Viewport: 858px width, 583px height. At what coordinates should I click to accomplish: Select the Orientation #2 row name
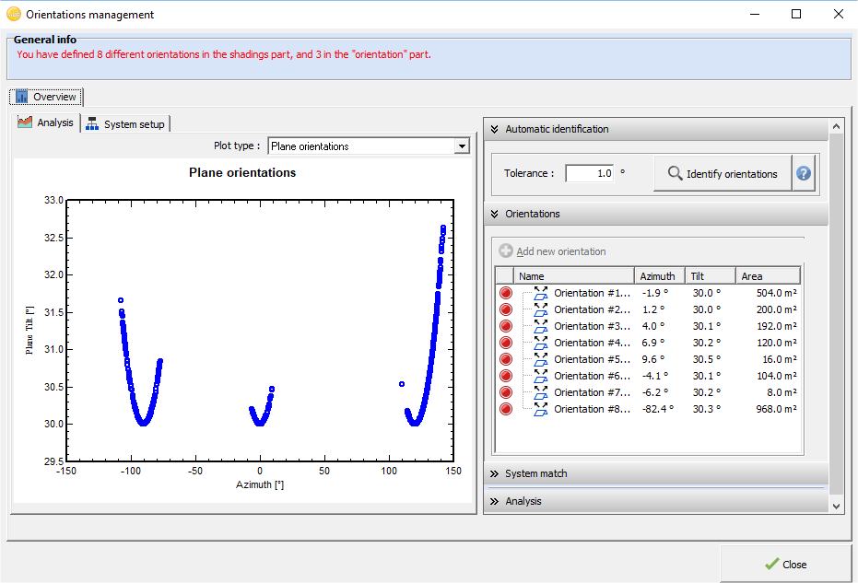592,309
